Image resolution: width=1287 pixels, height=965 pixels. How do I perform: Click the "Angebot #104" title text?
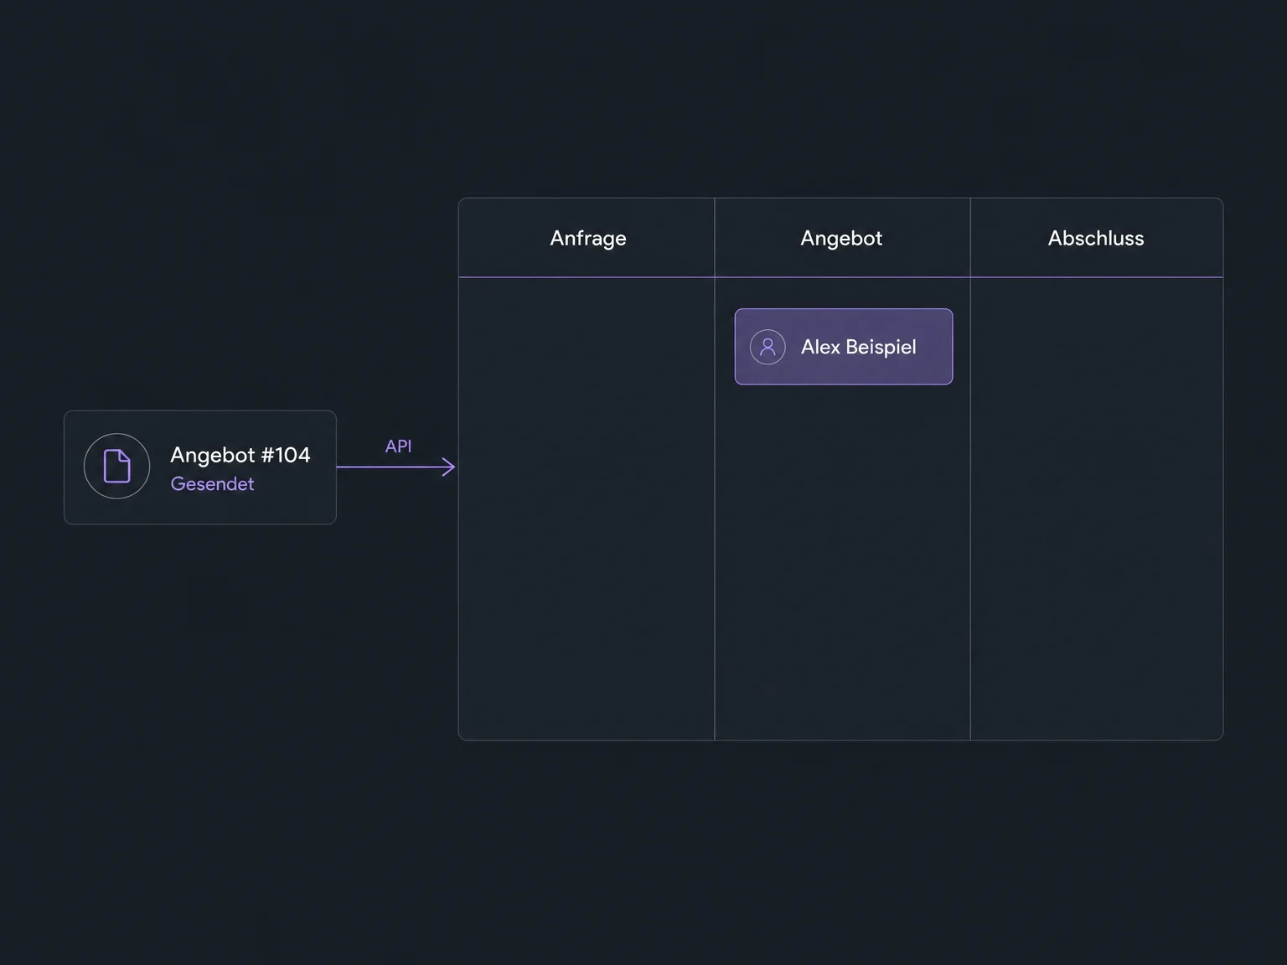coord(240,455)
